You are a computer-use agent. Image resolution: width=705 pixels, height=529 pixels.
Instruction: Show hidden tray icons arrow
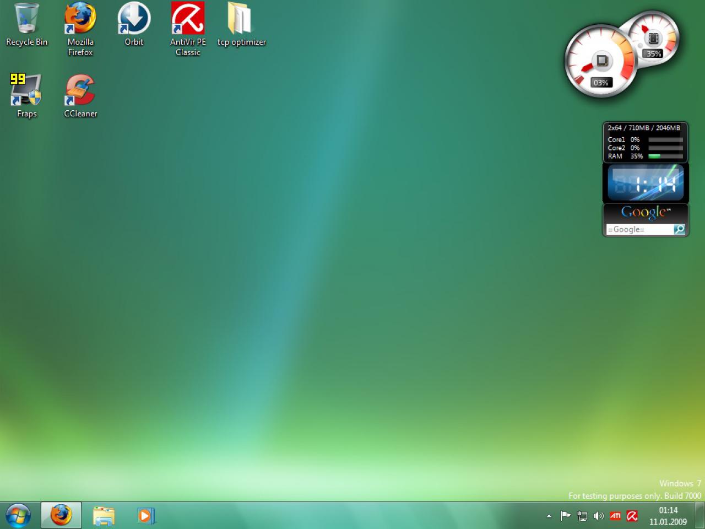click(x=549, y=516)
